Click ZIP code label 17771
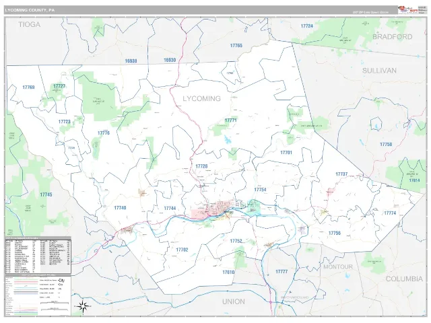431x323 pixels. (230, 120)
